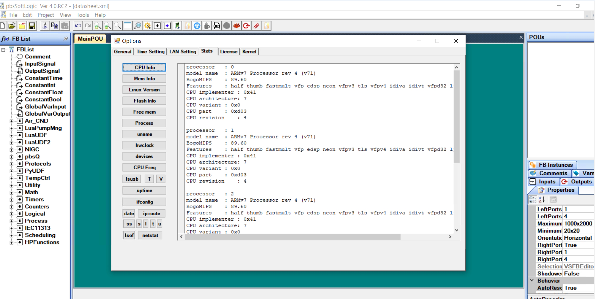Switch to the LAN Setting tab
Screen dimensions: 595x299
pyautogui.click(x=183, y=51)
